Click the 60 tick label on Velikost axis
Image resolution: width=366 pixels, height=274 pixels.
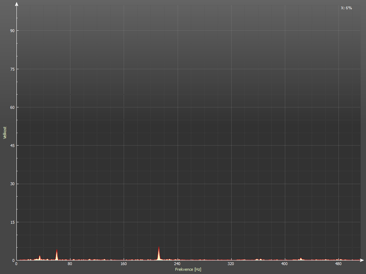[x=12, y=107]
